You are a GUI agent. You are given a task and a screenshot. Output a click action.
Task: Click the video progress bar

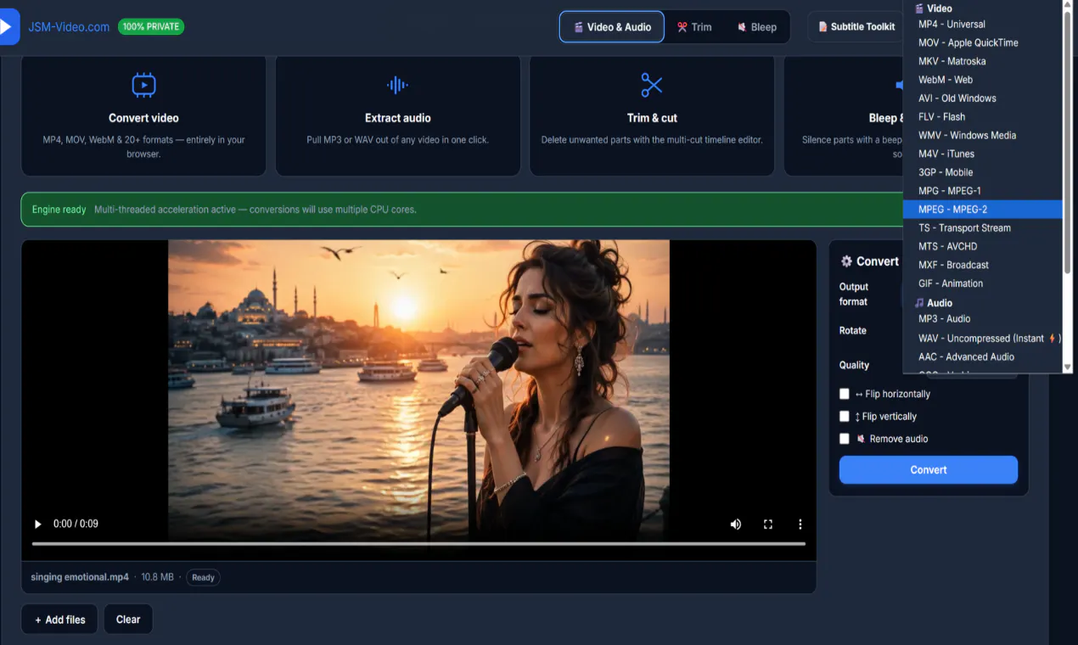pyautogui.click(x=418, y=543)
